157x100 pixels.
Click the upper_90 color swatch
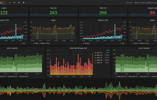[95, 60]
